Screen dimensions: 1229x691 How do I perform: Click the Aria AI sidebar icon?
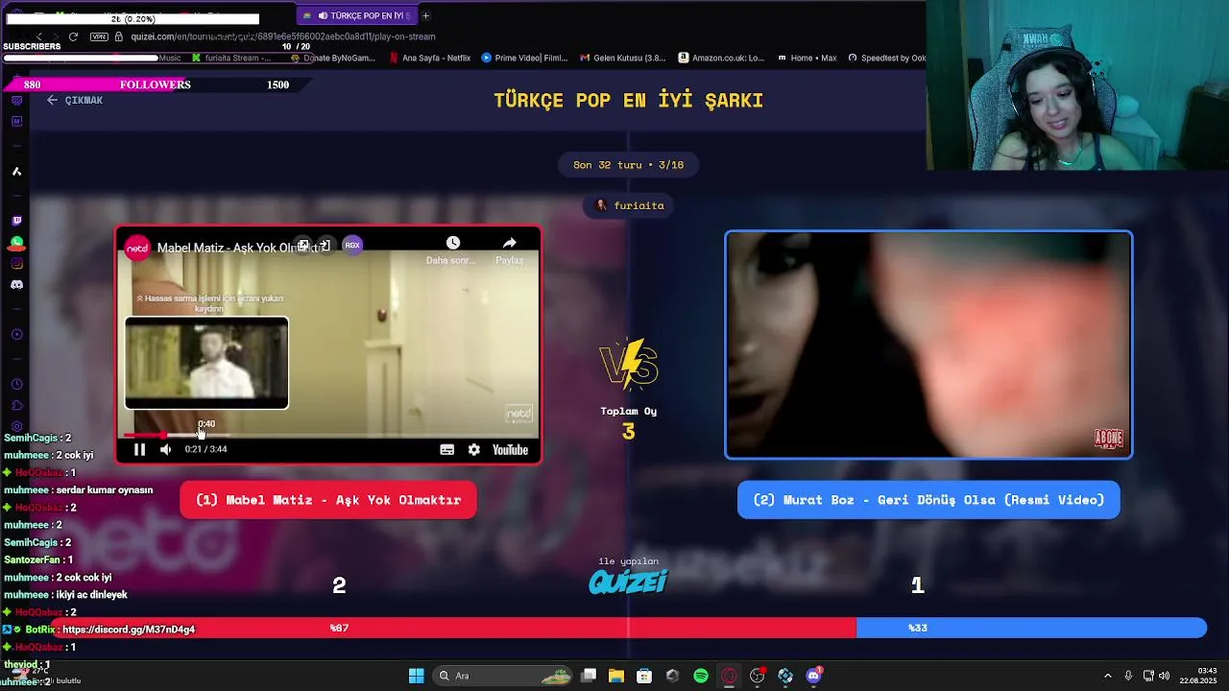(16, 171)
